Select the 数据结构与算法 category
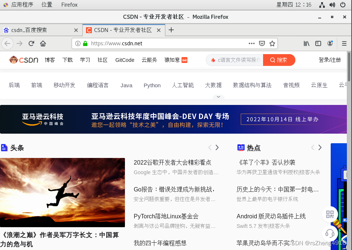This screenshot has height=250, width=352. [x=252, y=85]
